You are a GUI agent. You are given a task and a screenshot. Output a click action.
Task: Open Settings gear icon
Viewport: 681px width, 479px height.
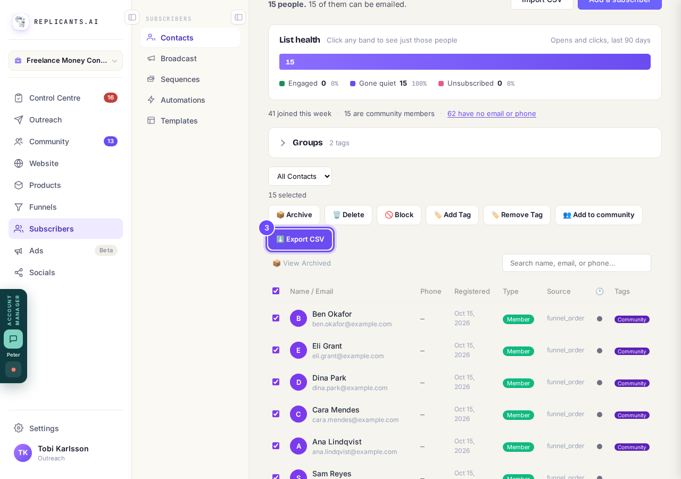click(19, 428)
